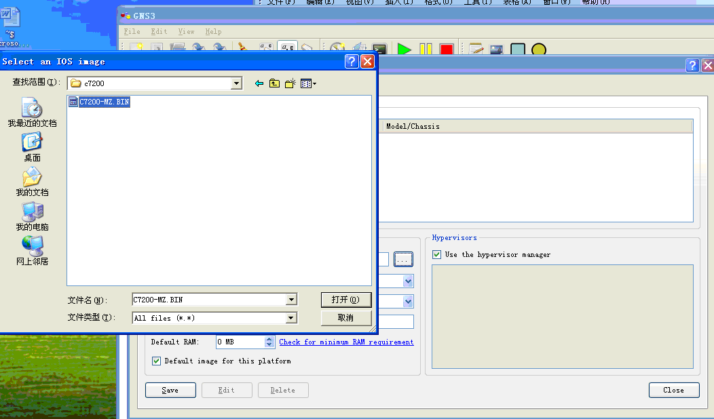Go to Desktop (桌面) location
Viewport: 714px width, 419px height.
(32, 147)
